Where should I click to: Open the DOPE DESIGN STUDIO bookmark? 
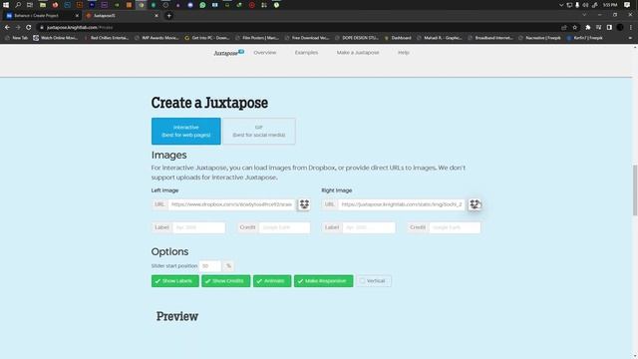[x=357, y=38]
